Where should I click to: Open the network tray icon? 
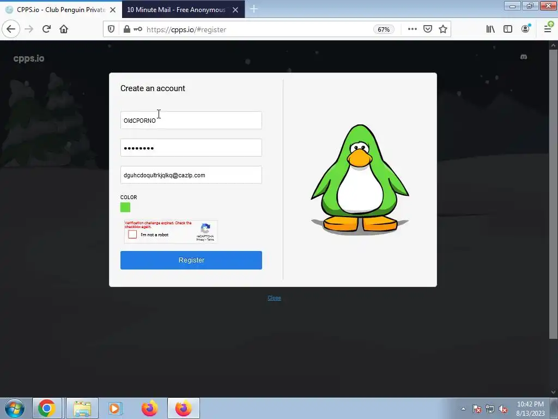[490, 409]
